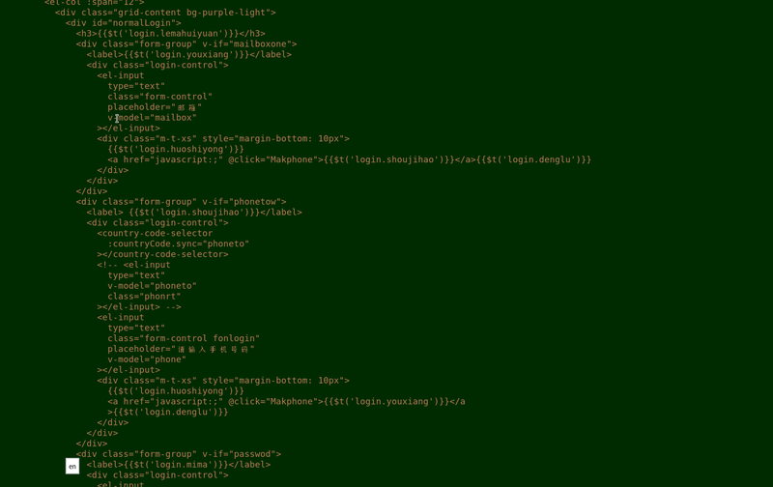Click the v-if="passwod" form-group line

[x=179, y=454]
